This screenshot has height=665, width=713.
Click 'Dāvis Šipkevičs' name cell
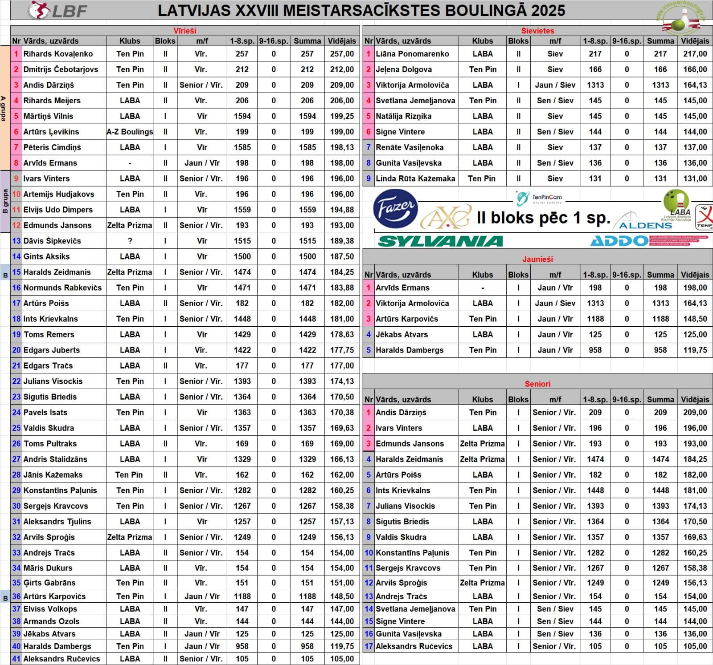65,241
